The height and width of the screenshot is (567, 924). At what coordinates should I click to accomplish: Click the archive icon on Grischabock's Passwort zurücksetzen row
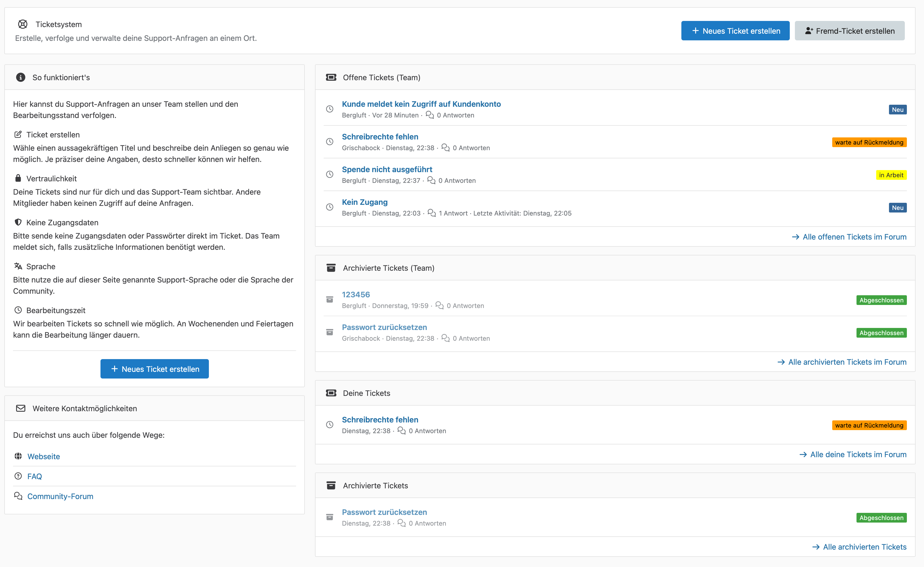tap(330, 332)
